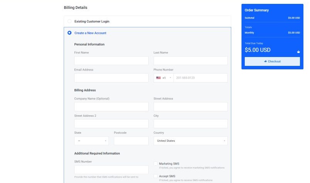This screenshot has height=183, width=310.
Task: Click the Create a New Account label
Action: click(90, 33)
